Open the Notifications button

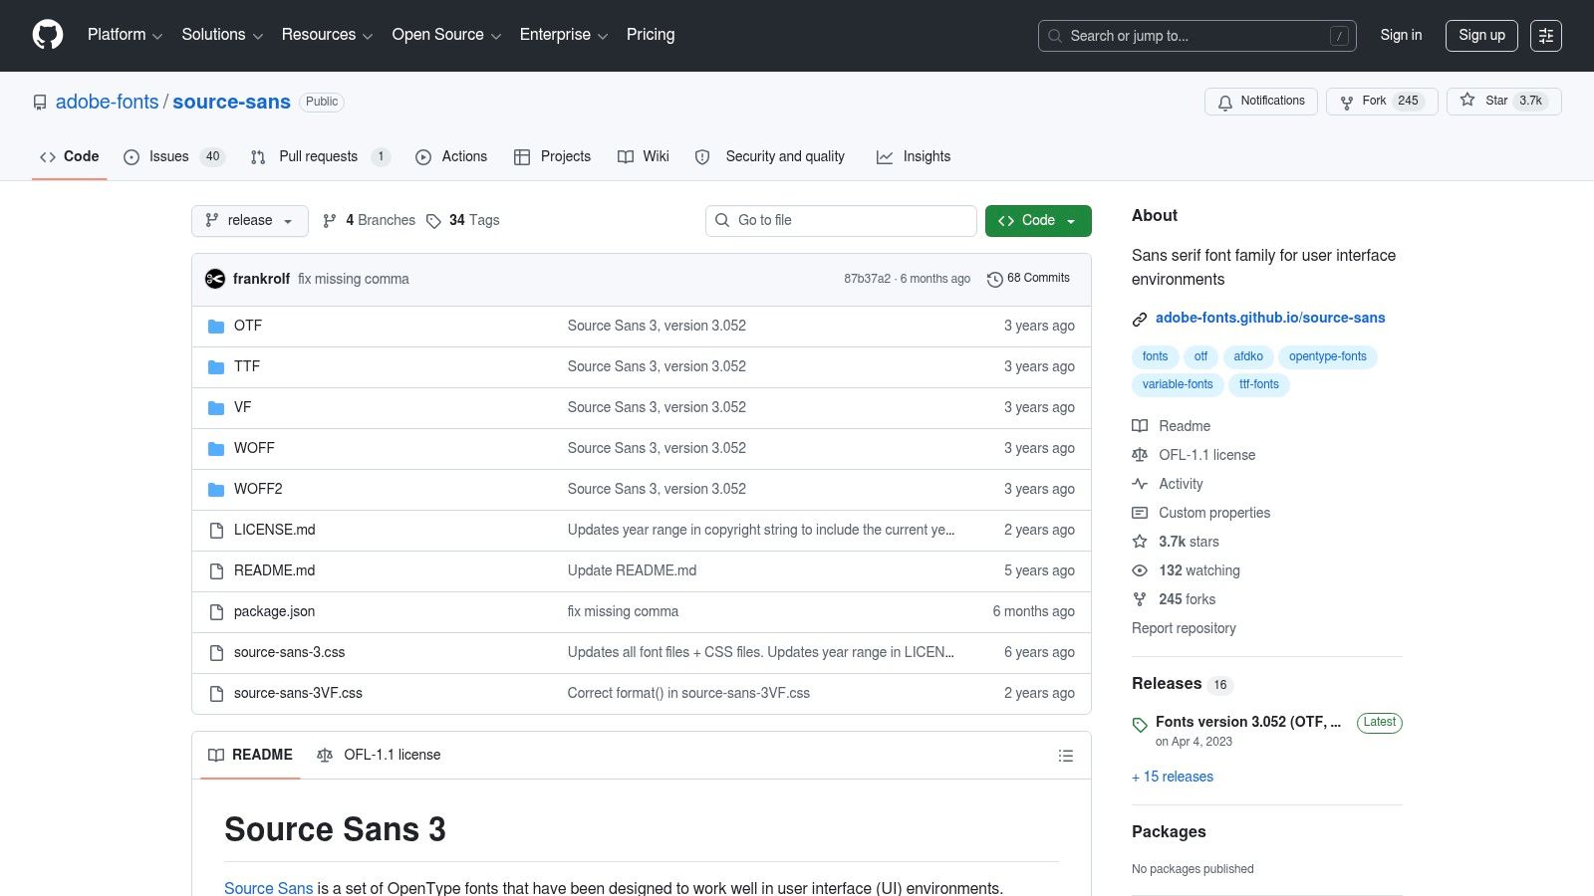pyautogui.click(x=1261, y=102)
